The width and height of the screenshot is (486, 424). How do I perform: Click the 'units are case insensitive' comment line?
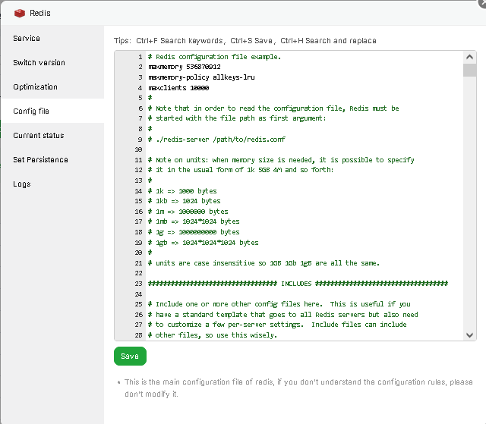pos(264,263)
